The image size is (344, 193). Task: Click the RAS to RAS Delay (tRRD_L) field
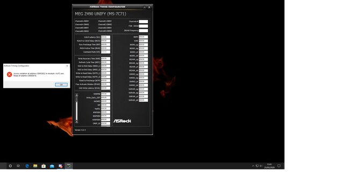click(x=105, y=66)
